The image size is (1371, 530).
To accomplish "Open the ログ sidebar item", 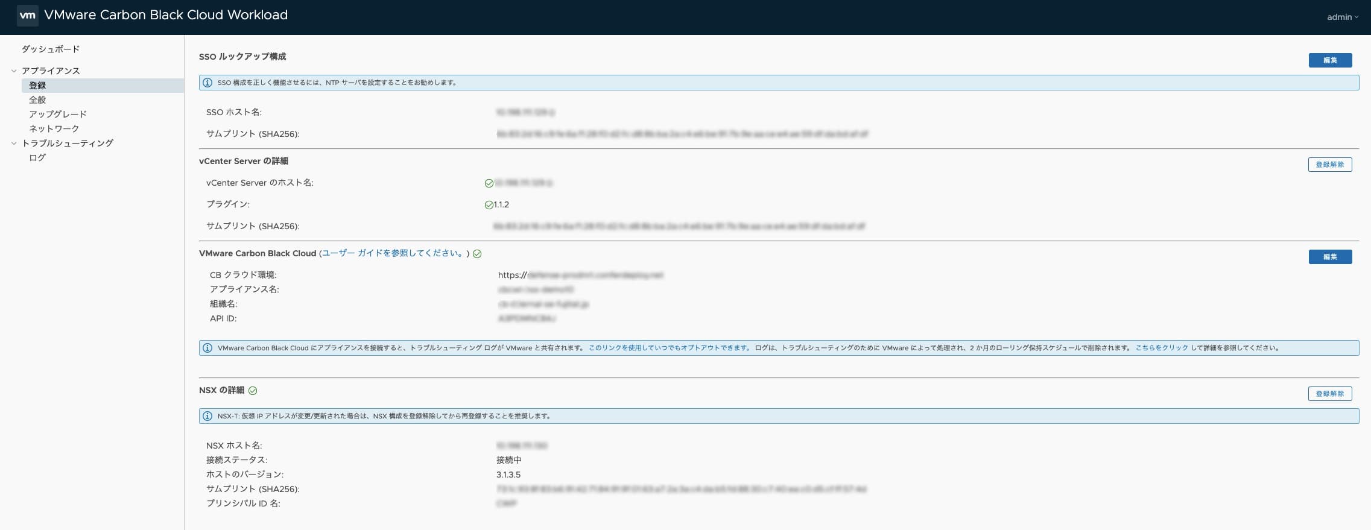I will click(37, 157).
